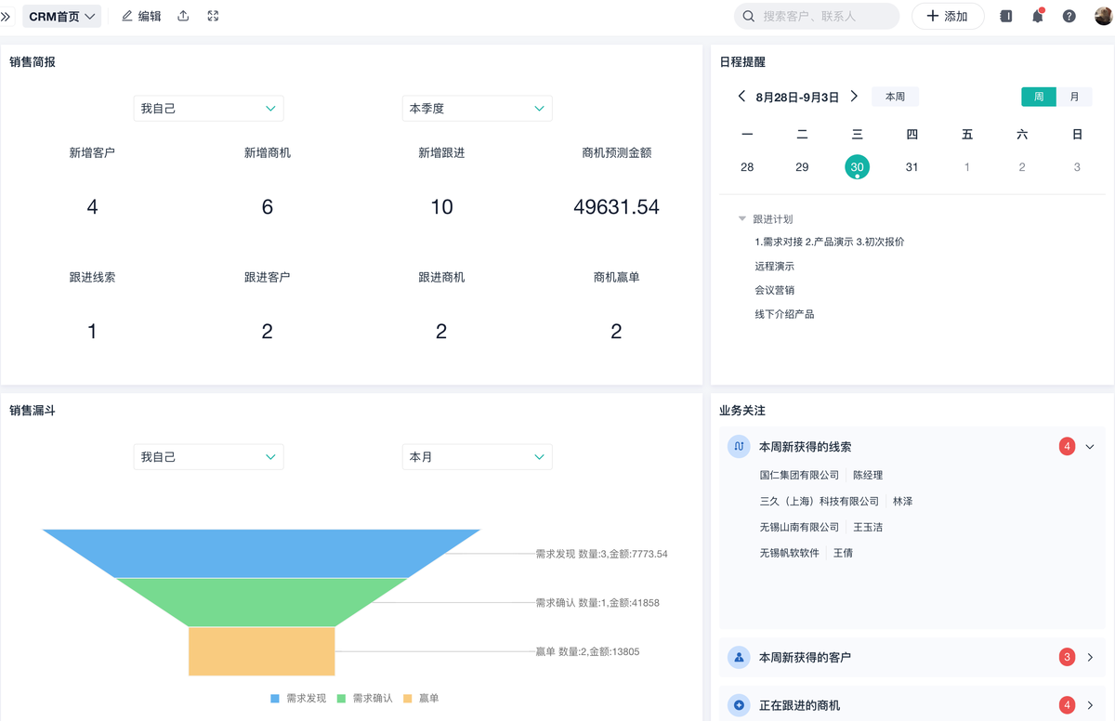1115x721 pixels.
Task: Switch schedule view to 周 (week)
Action: 1039,97
